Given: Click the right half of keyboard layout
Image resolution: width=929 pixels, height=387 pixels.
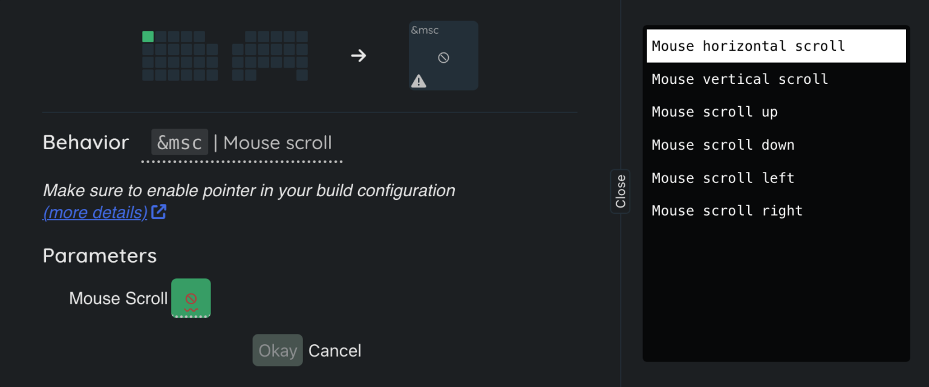Looking at the screenshot, I should pyautogui.click(x=270, y=56).
